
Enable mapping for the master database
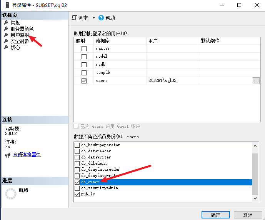point(84,49)
